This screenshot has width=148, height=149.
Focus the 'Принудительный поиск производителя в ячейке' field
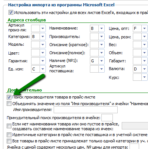point(107,118)
